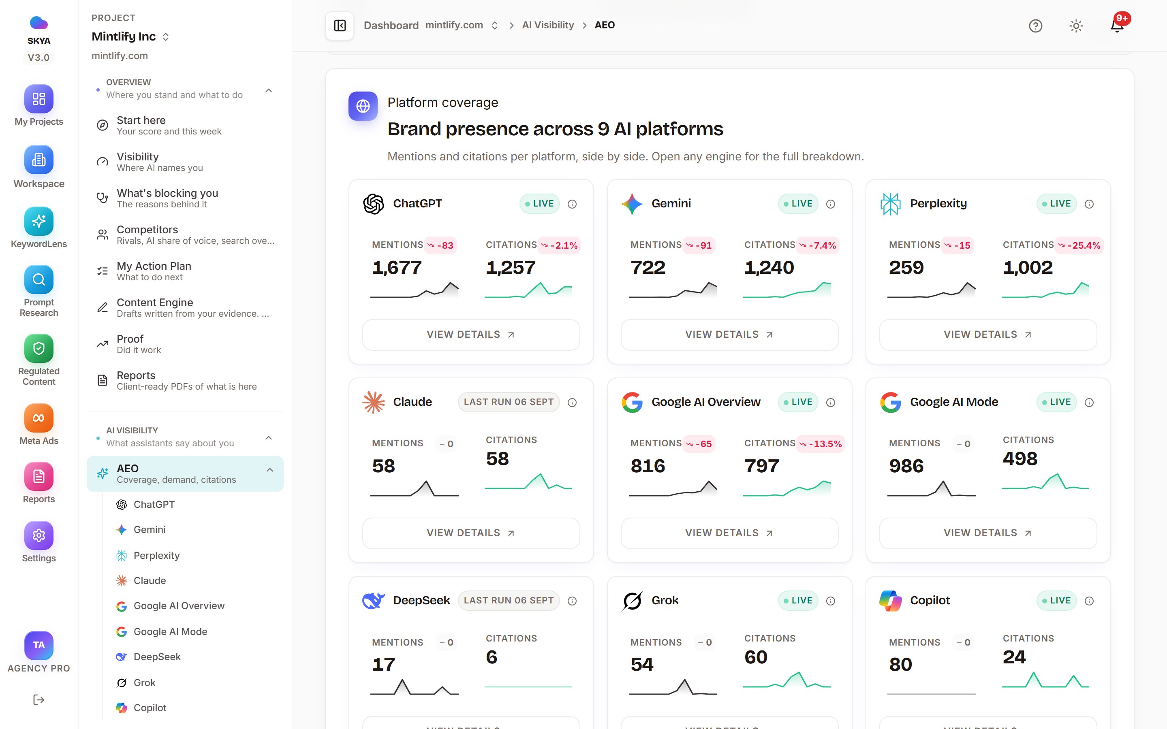Click Gemini citations sparkline chart
1167x729 pixels.
point(787,290)
